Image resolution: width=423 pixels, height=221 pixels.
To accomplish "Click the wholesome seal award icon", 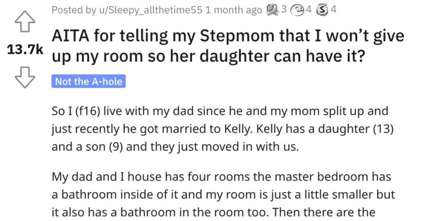I will pyautogui.click(x=297, y=10).
